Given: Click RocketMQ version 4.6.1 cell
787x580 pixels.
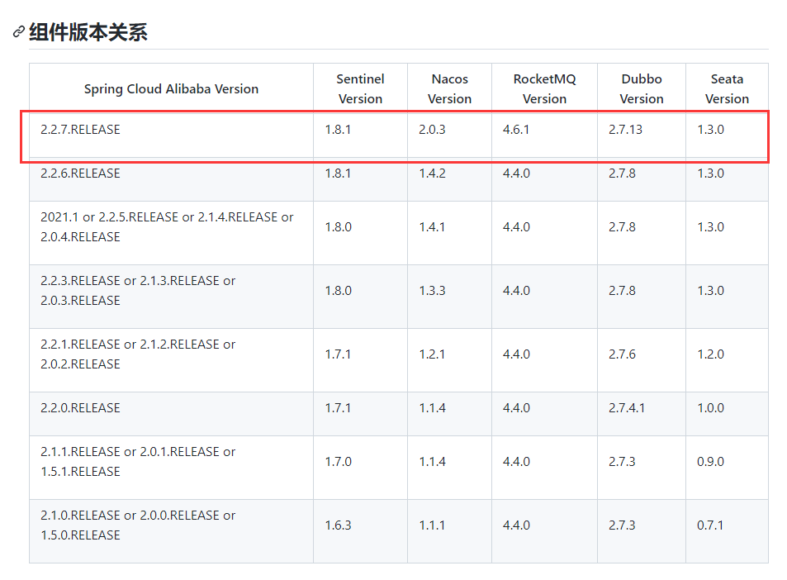Looking at the screenshot, I should pyautogui.click(x=516, y=130).
